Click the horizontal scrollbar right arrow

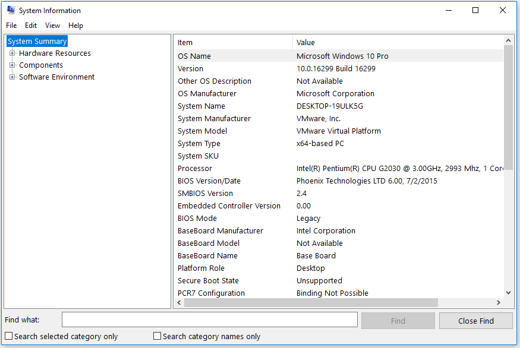[x=499, y=302]
